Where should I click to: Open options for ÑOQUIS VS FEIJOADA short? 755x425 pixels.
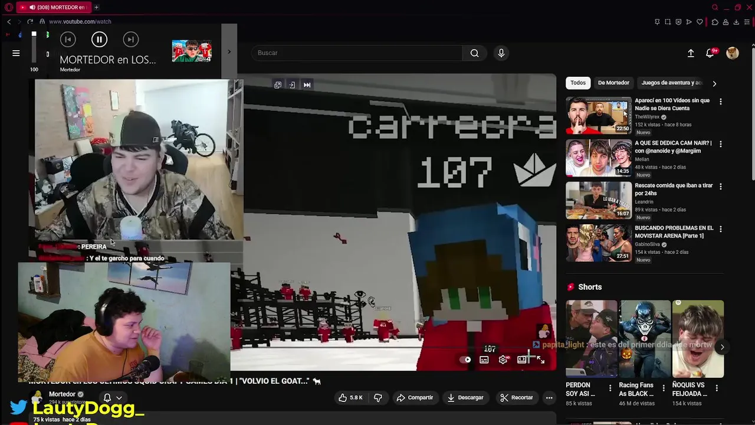tap(717, 388)
